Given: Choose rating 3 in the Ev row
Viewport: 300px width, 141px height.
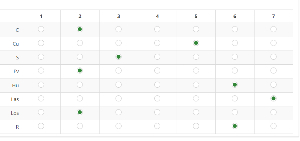Looking at the screenshot, I should (118, 71).
